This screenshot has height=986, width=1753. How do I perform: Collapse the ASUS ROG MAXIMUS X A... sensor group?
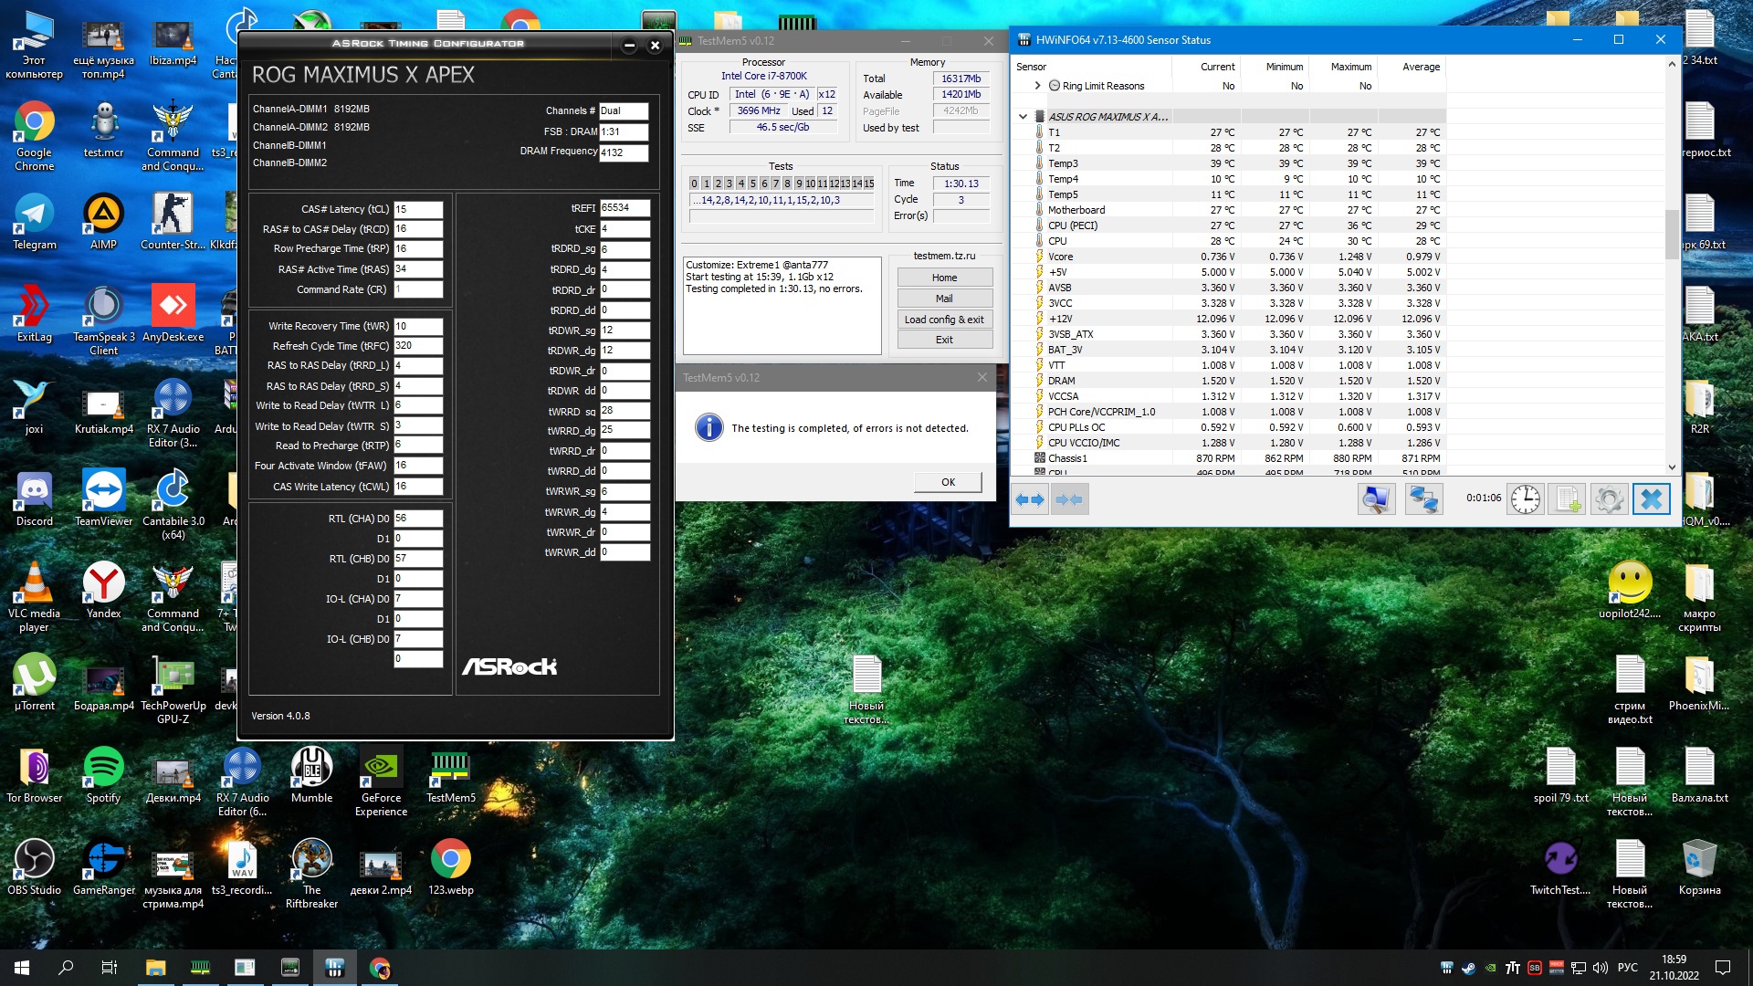(1023, 117)
